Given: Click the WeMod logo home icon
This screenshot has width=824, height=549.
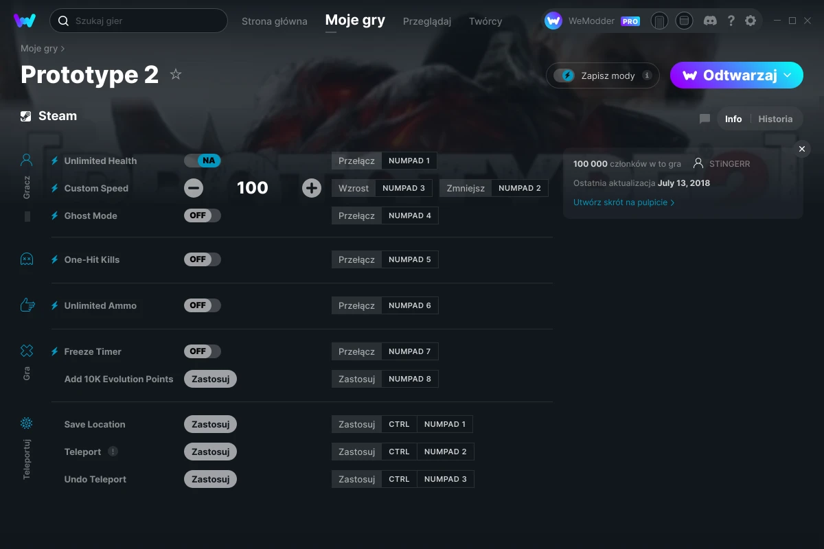Looking at the screenshot, I should pyautogui.click(x=25, y=21).
